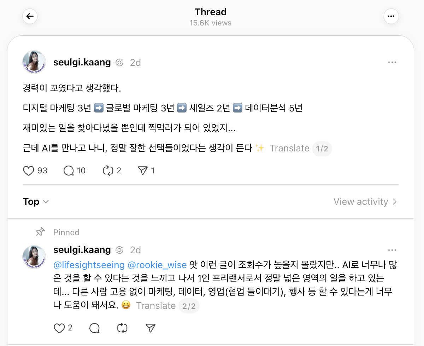The width and height of the screenshot is (424, 346).
Task: Expand View activity with the chevron
Action: [x=395, y=201]
